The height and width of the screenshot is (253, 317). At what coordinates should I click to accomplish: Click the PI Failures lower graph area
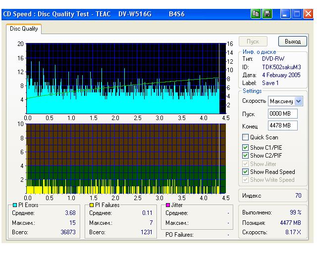click(x=123, y=158)
